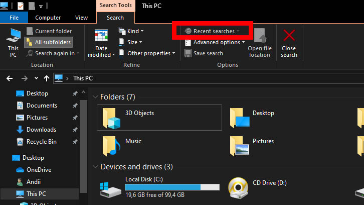Open Recent searches dropdown
Viewport: 364px width, 205px height.
point(212,31)
